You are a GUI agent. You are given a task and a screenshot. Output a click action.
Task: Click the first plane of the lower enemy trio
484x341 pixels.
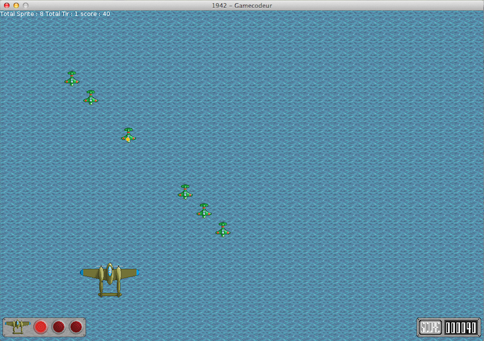[185, 192]
